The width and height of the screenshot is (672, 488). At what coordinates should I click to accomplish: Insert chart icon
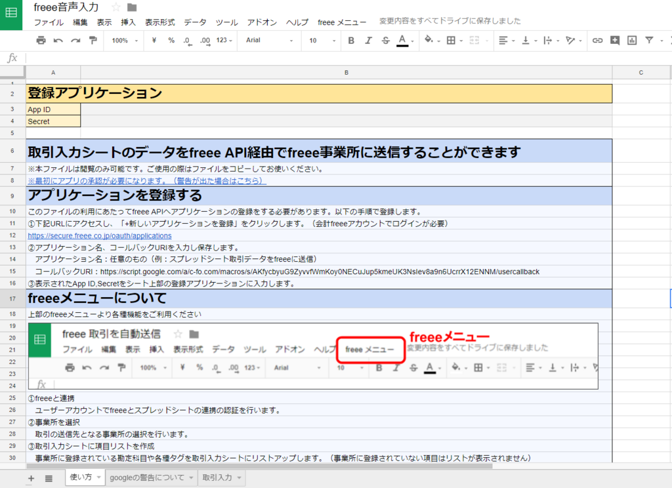coord(632,40)
